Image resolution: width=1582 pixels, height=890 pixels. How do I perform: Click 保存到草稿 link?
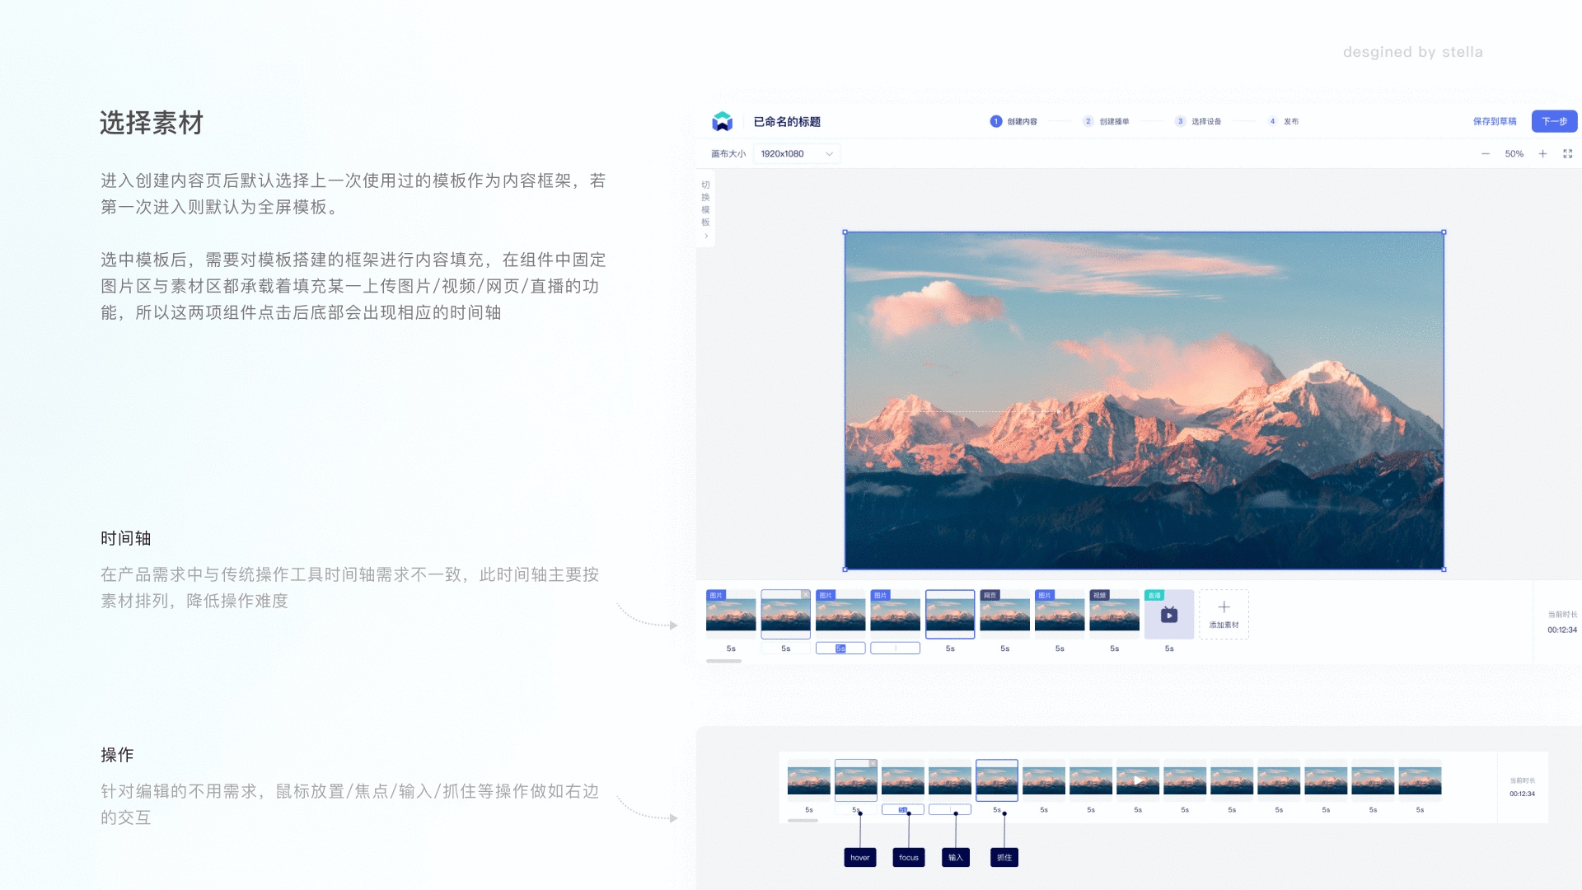click(1494, 121)
